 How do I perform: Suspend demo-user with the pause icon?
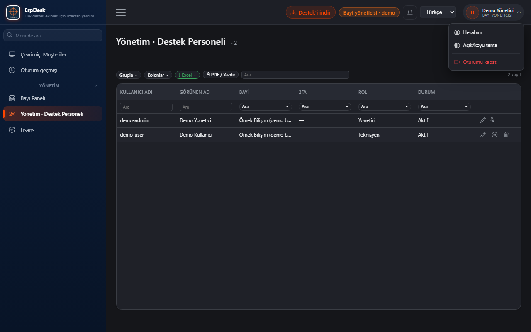point(494,135)
